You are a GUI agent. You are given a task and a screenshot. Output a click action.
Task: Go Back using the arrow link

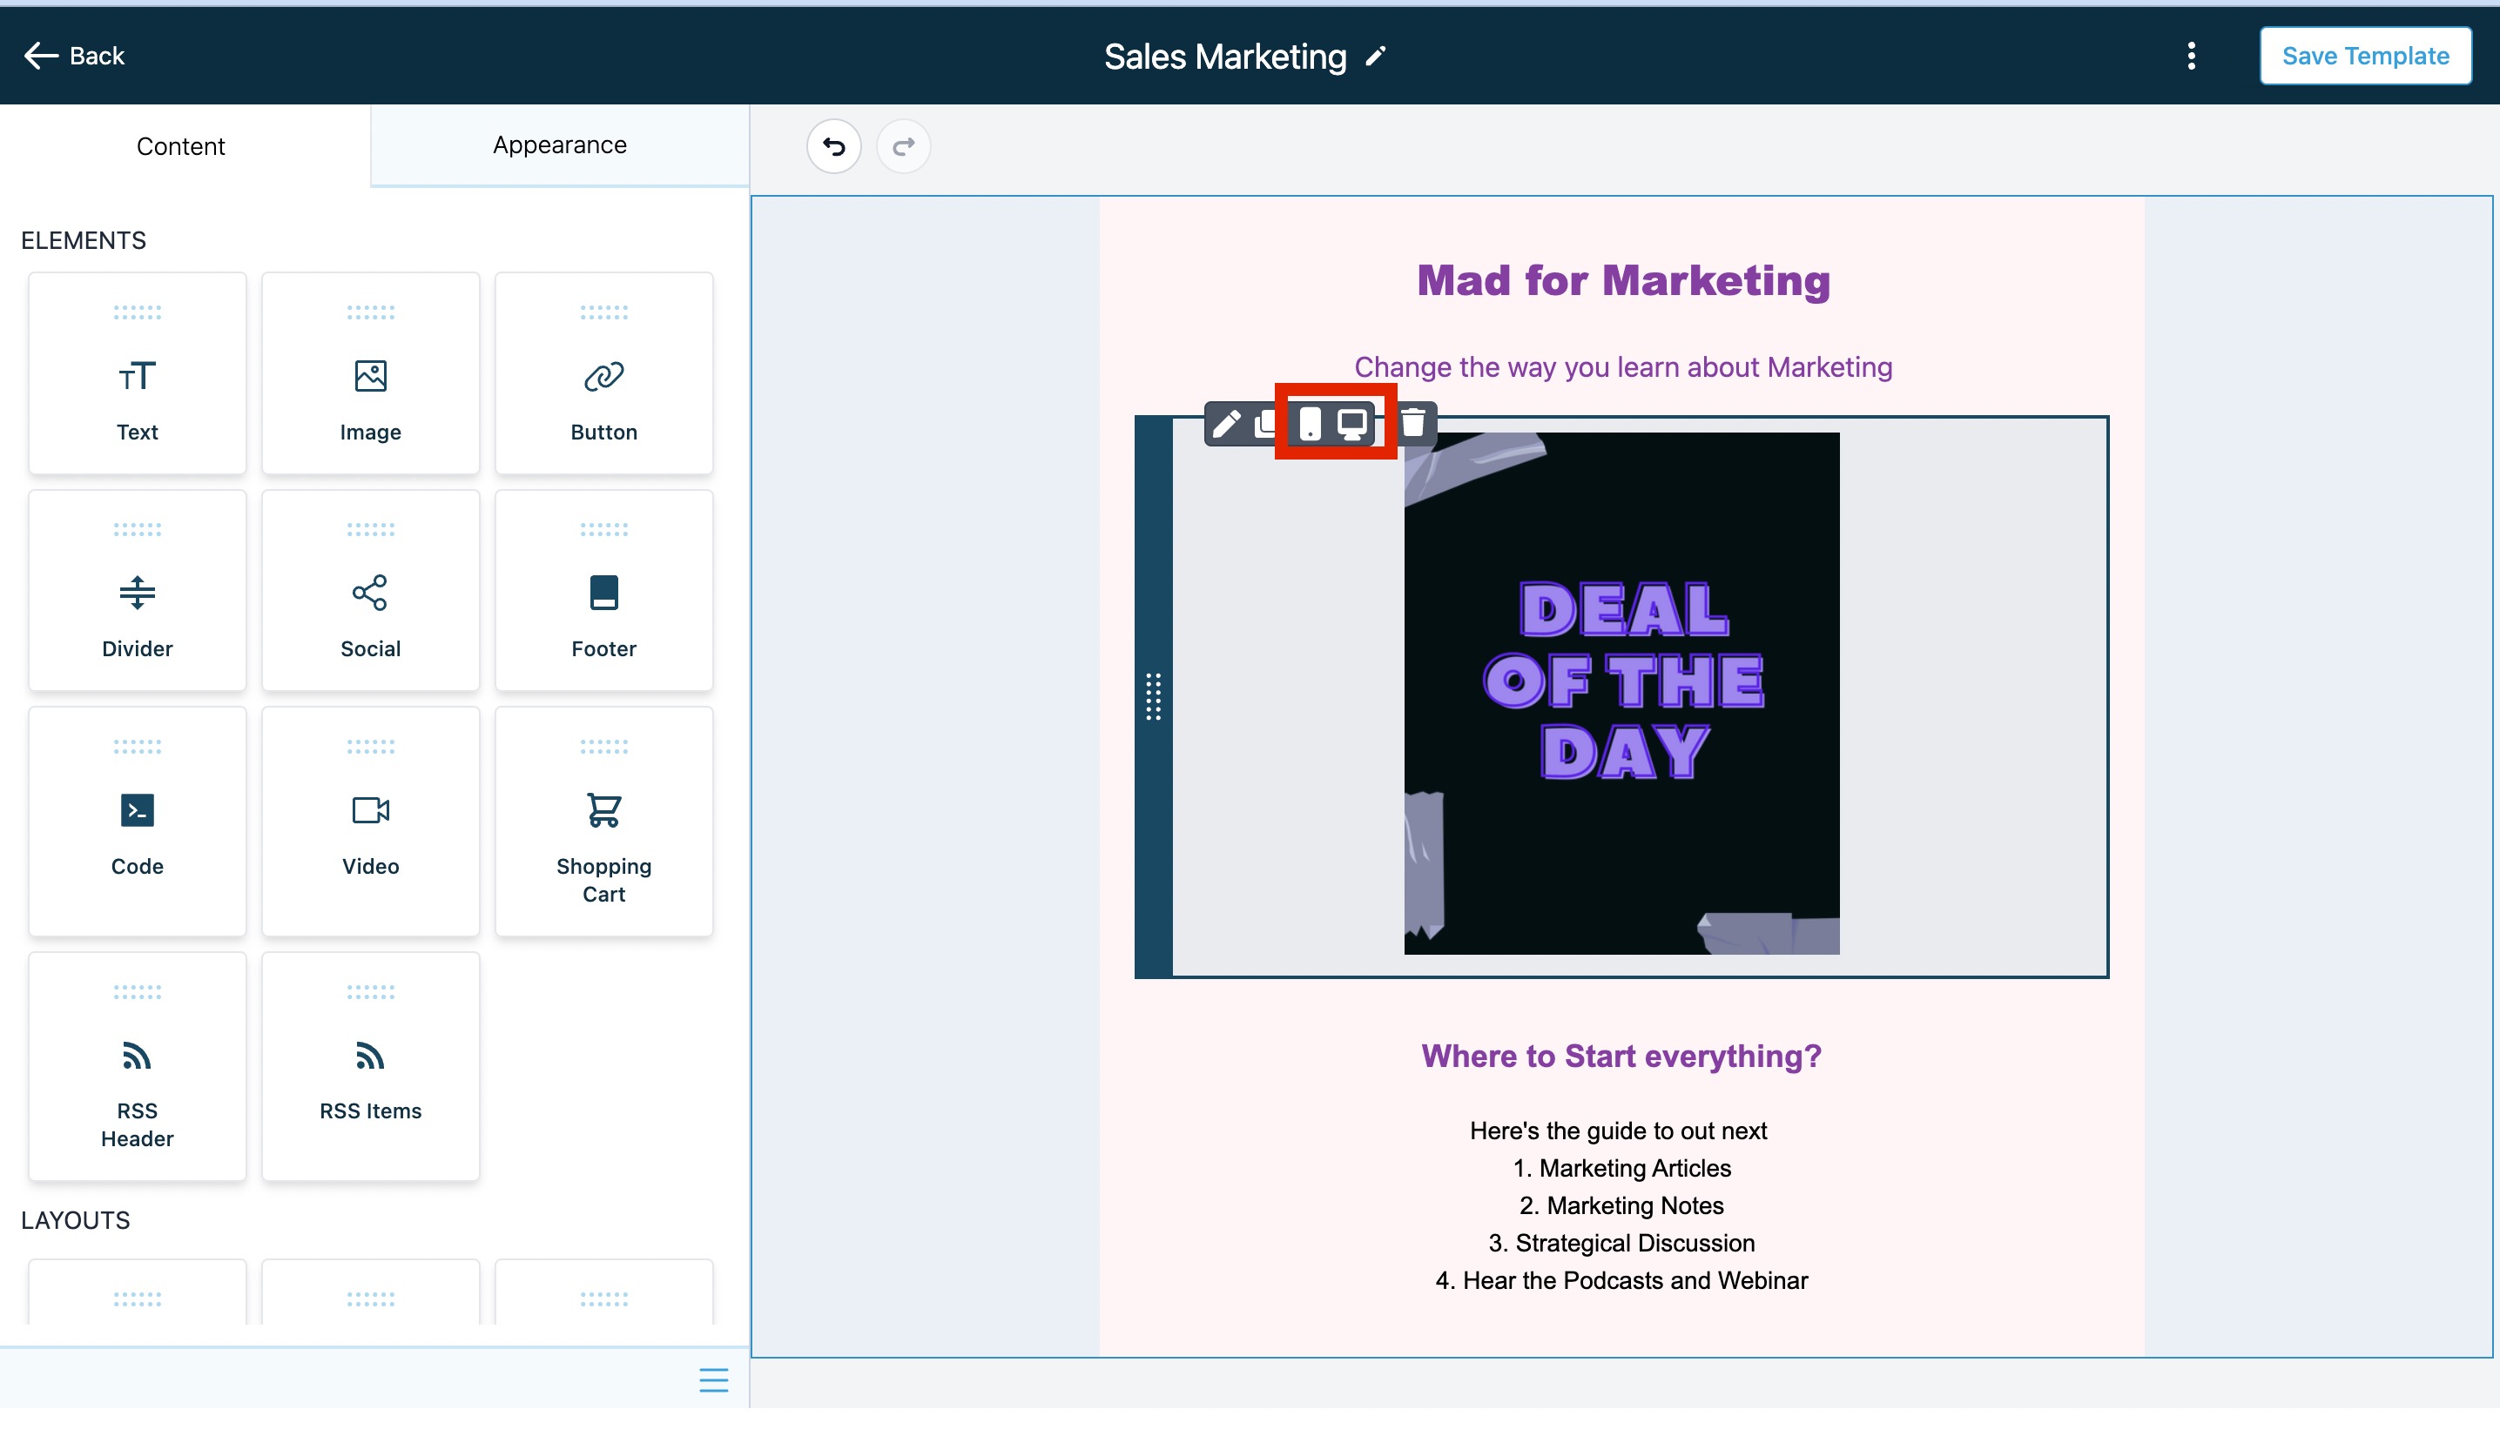[74, 57]
